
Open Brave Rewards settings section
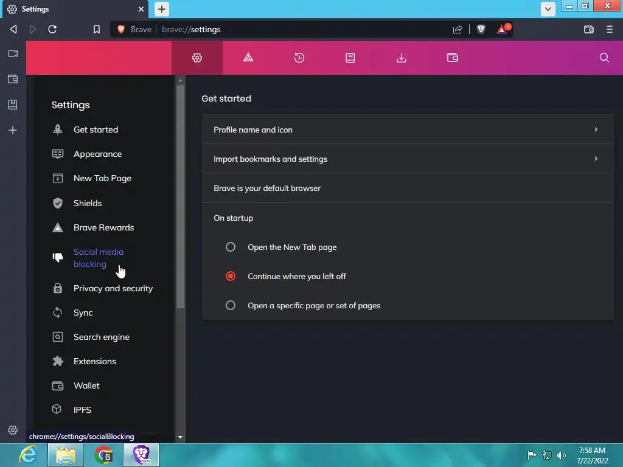point(103,227)
